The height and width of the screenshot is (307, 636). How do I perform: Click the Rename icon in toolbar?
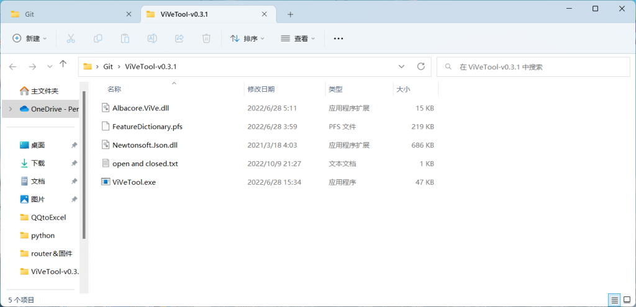click(x=152, y=38)
